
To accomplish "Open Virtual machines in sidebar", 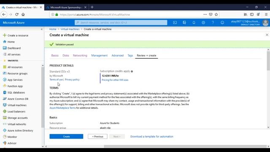I will pos(15,105).
